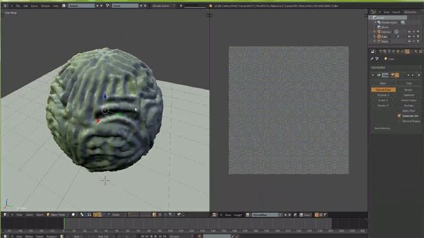Toggle Plane visibility eye in outliner
Viewport: 424px width, 238px height.
[x=409, y=41]
